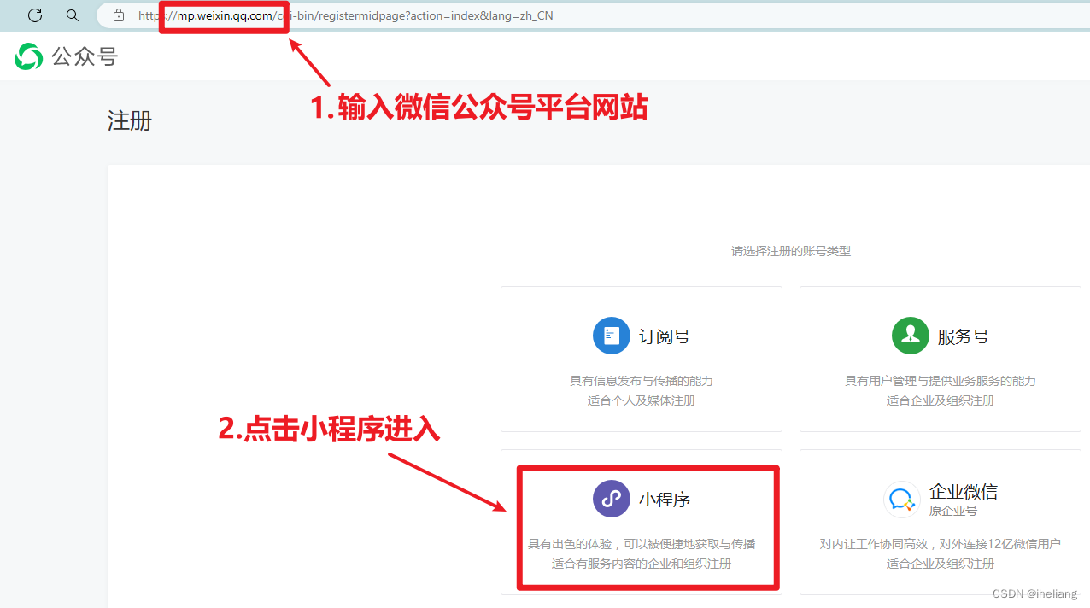The image size is (1090, 608).
Task: Click the 企业微信 chat bubble icon
Action: (x=902, y=499)
